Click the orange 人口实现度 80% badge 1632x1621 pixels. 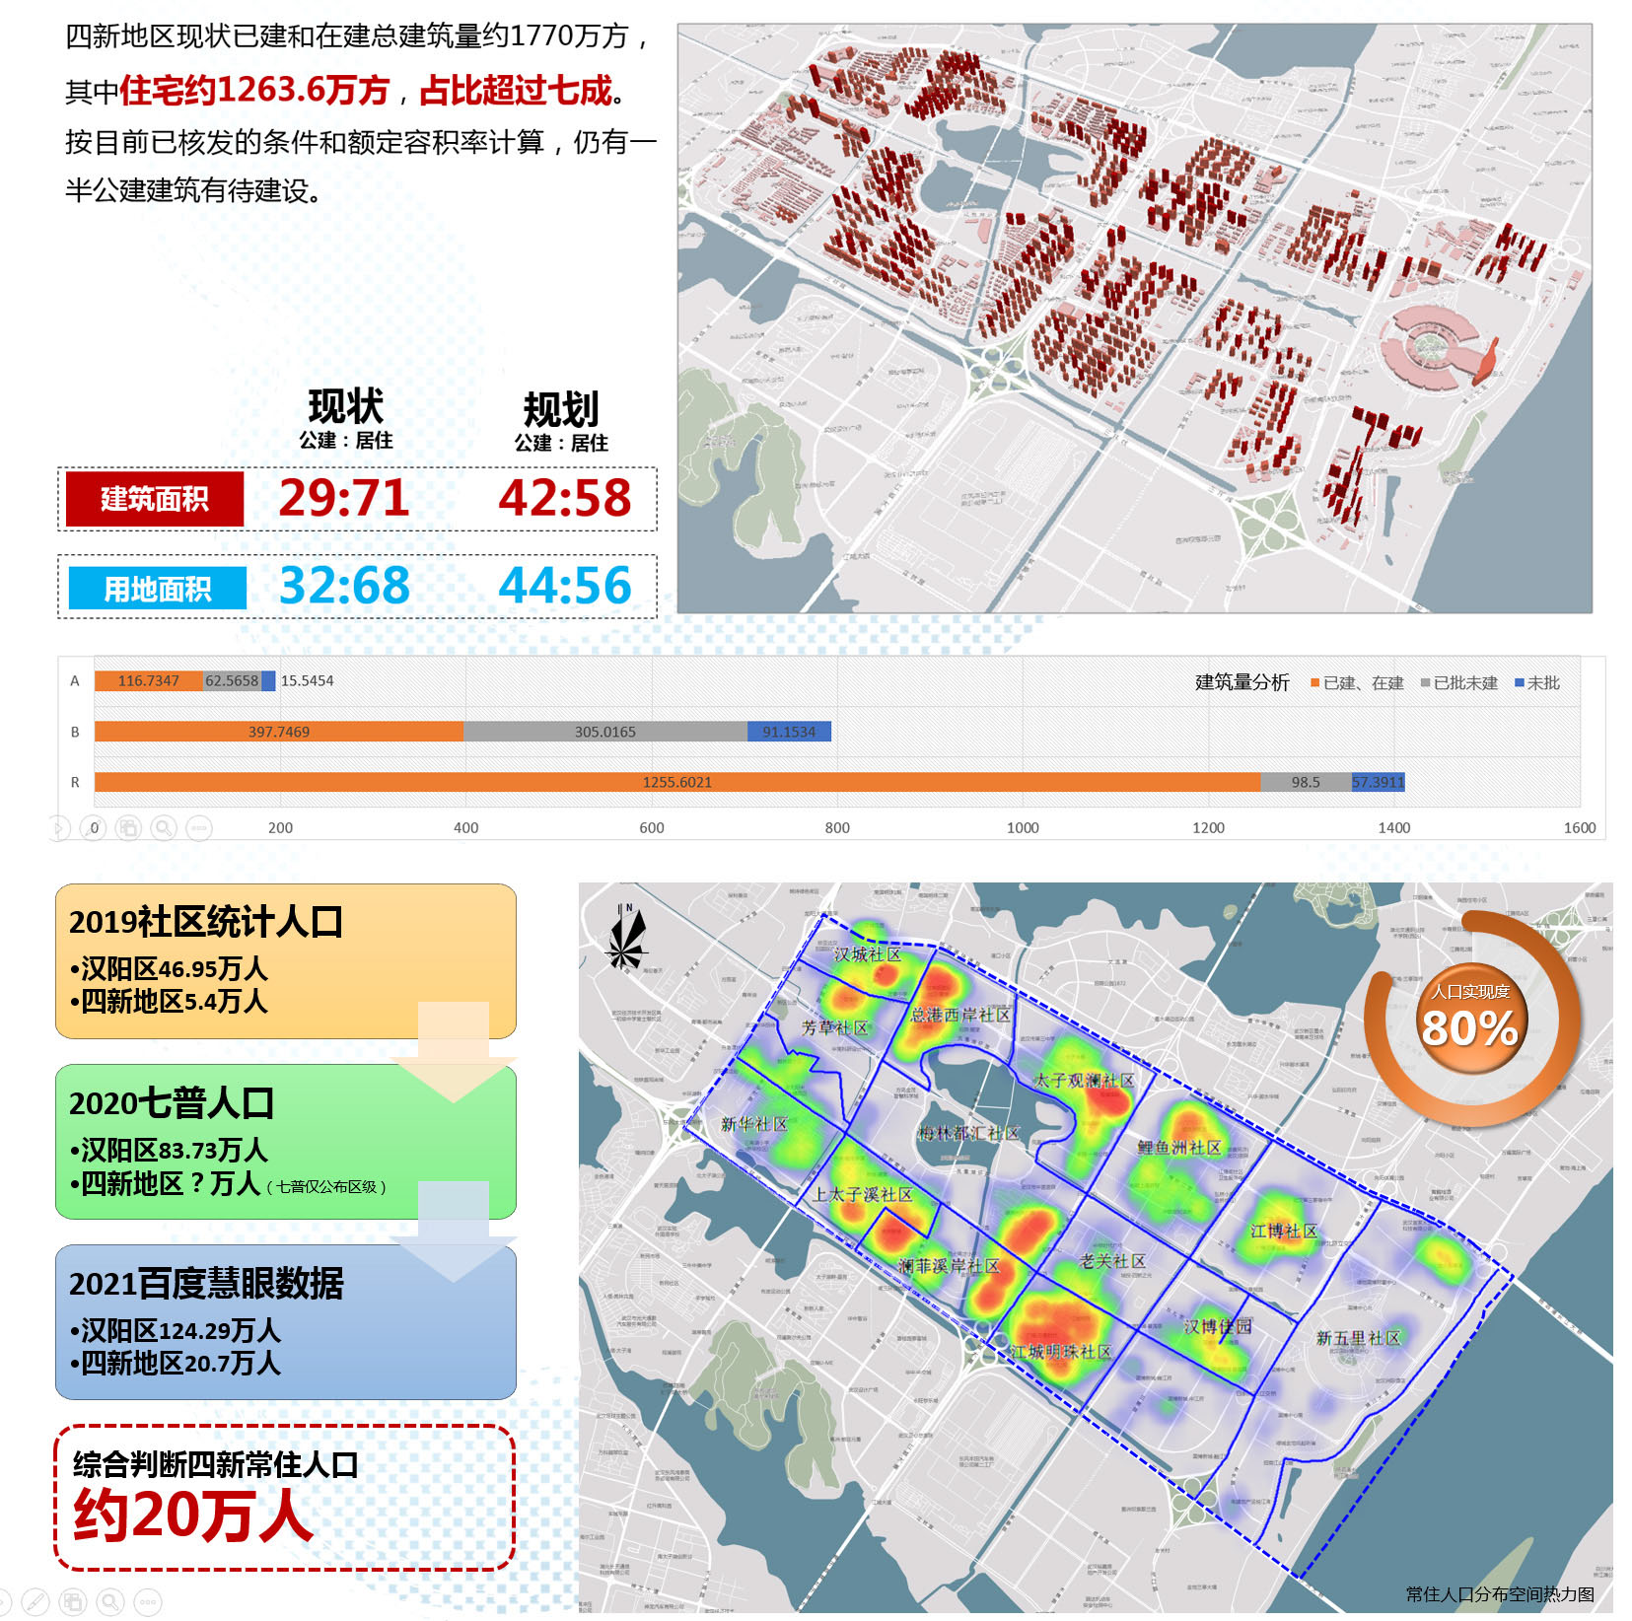click(1469, 1020)
